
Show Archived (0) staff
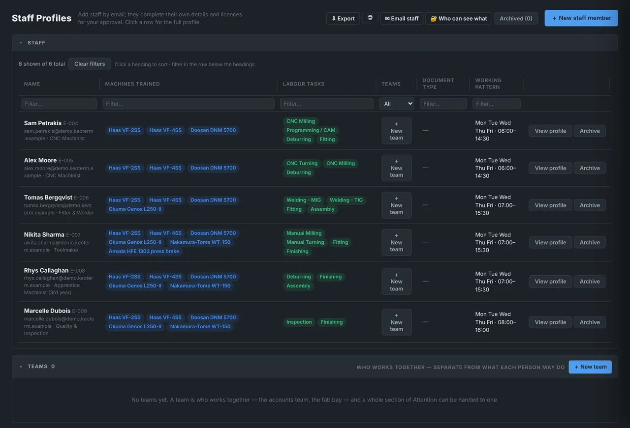516,18
